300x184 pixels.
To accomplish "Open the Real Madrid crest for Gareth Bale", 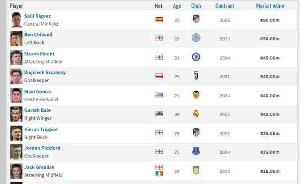I will coord(196,114).
